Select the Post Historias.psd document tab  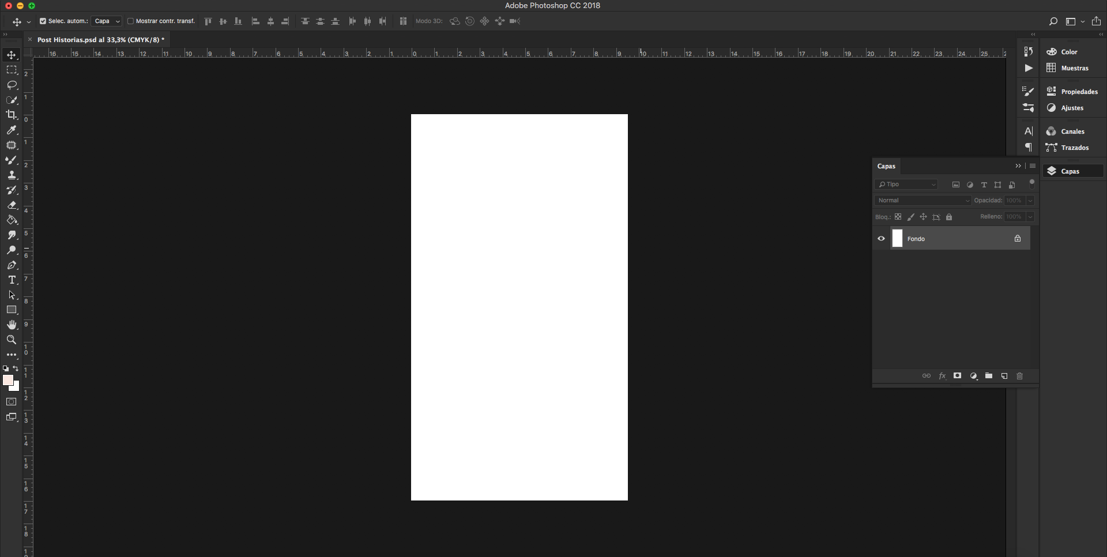coord(101,40)
